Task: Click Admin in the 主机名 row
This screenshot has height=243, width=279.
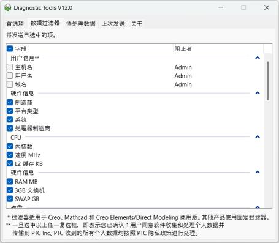Action: coord(183,67)
